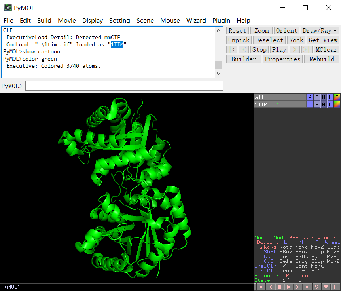Open the Edit menu
The height and width of the screenshot is (291, 341).
tap(25, 21)
